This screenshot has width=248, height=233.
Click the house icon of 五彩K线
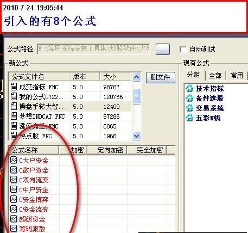[x=189, y=118]
